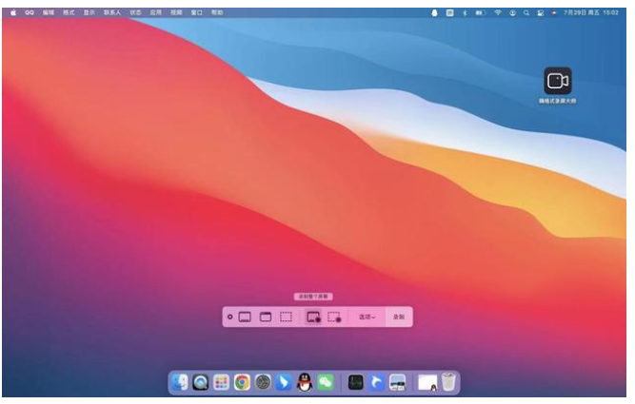
Task: Open the video converter desktop shortcut
Action: (558, 83)
